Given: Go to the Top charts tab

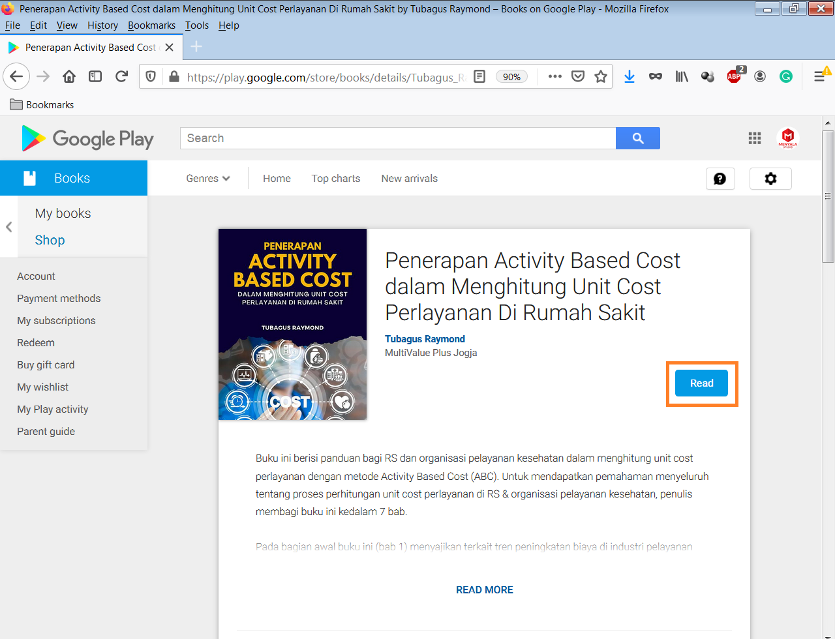Looking at the screenshot, I should coord(335,179).
